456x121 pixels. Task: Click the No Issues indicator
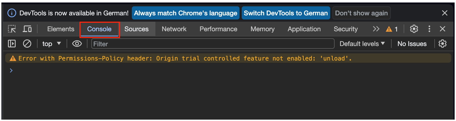[x=412, y=44]
